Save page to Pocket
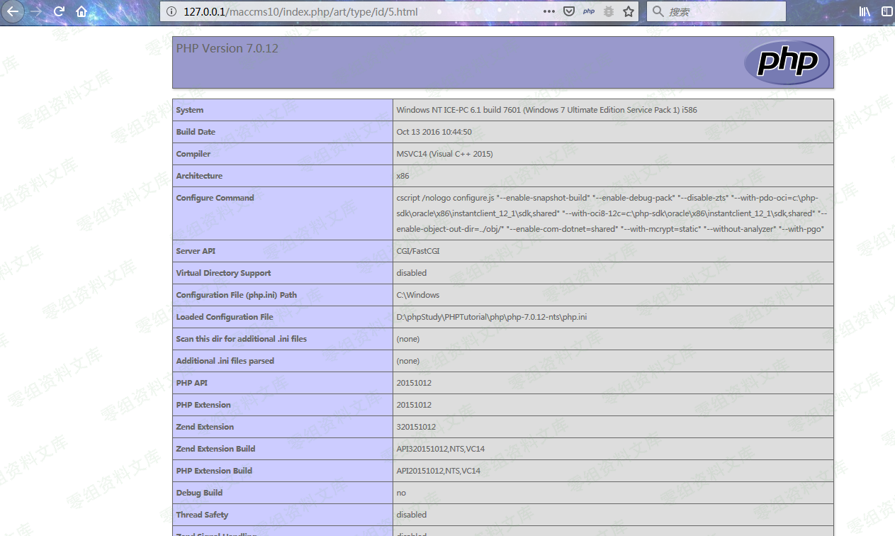Screen dimensions: 895x536 568,11
